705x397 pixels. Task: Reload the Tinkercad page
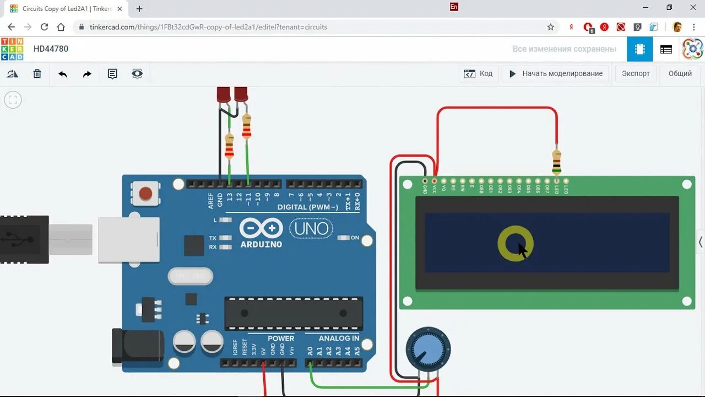[x=44, y=26]
